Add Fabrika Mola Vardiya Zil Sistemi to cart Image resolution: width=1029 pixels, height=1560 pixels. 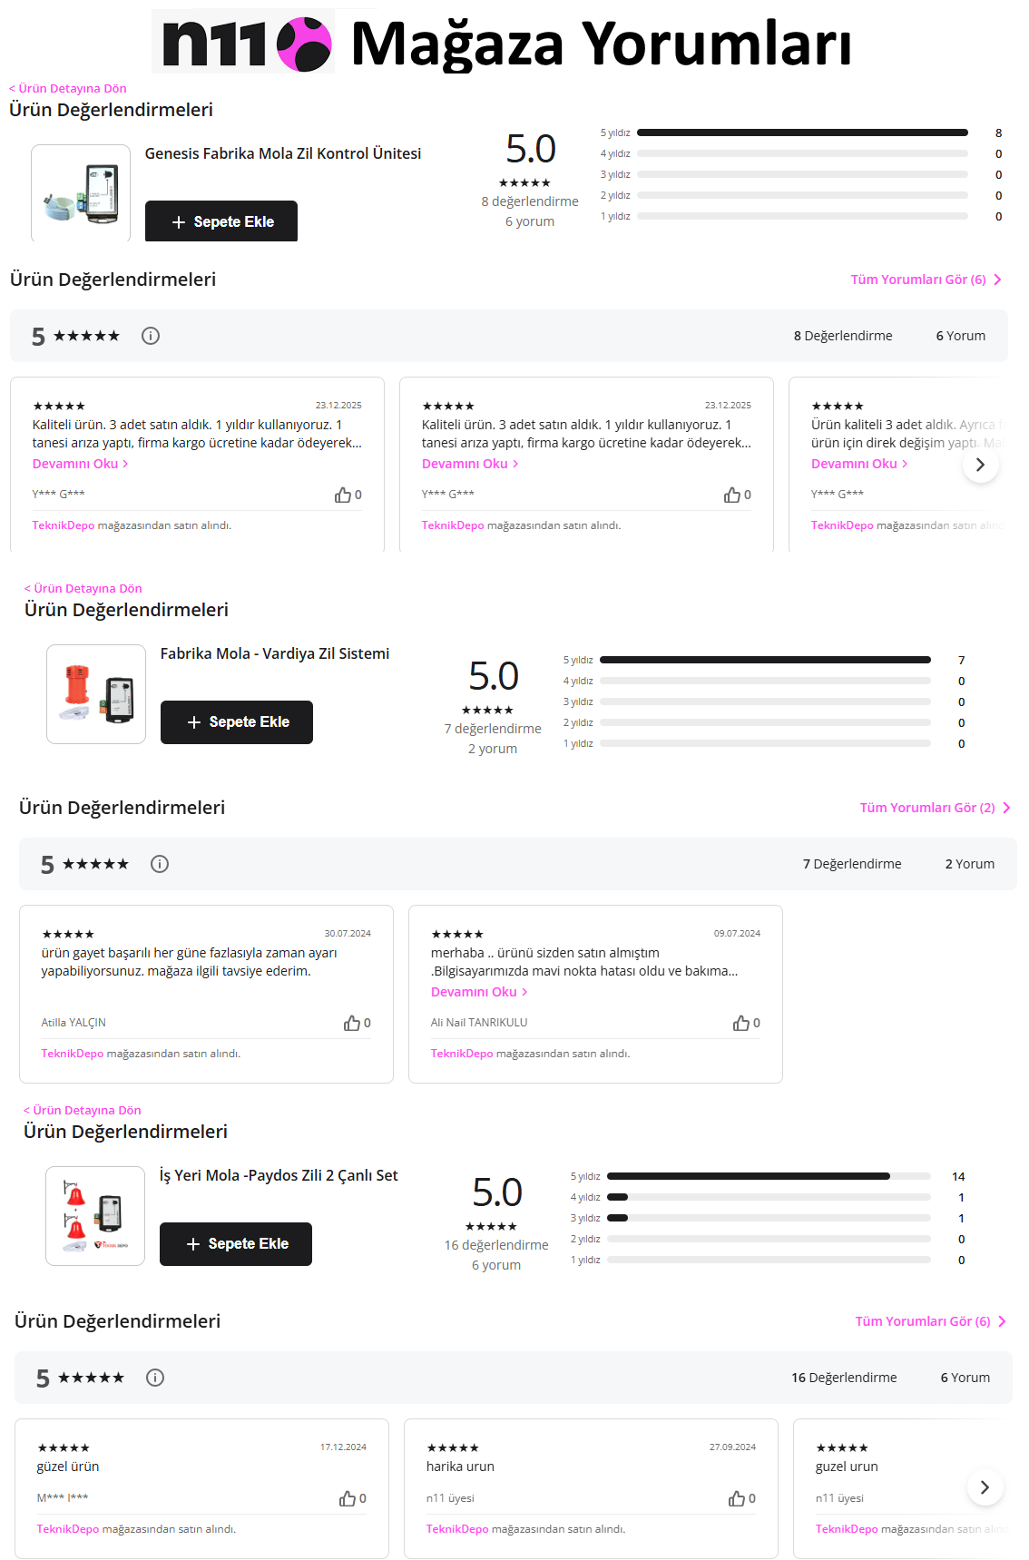coord(237,722)
